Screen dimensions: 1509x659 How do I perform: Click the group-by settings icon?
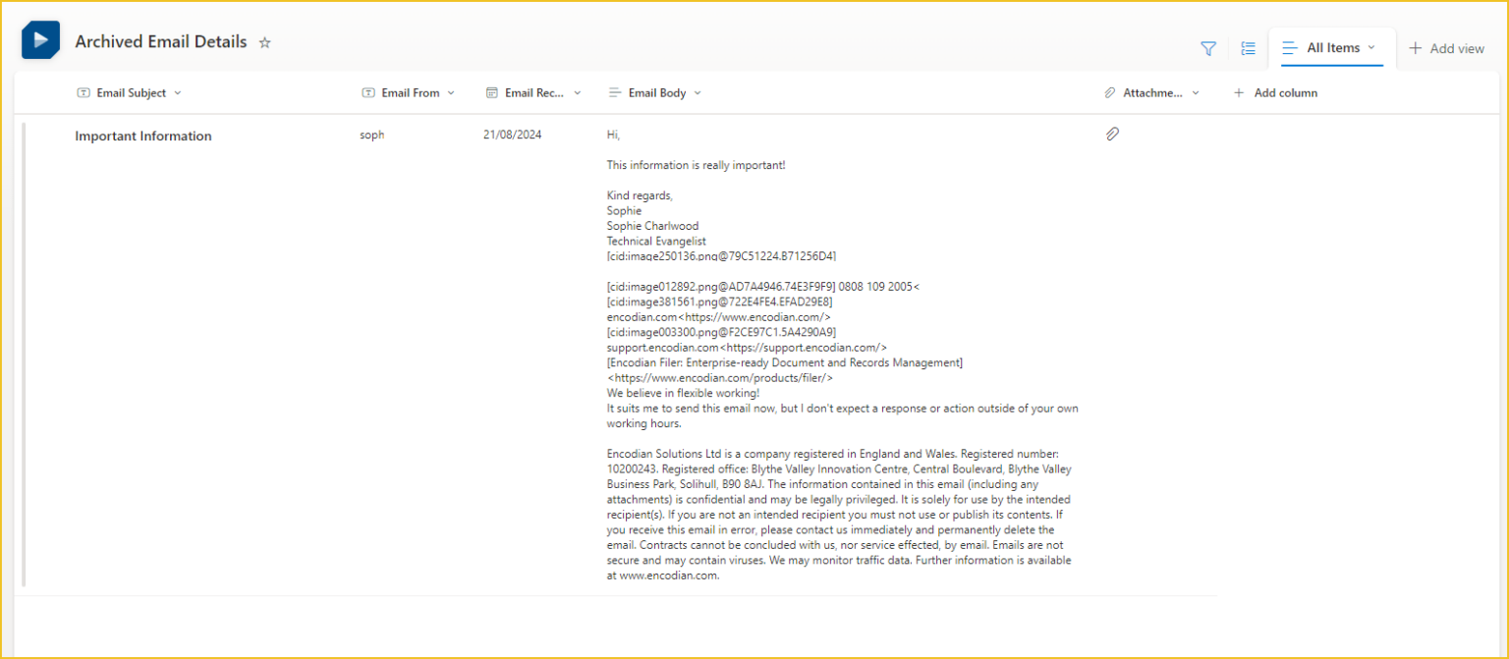(1247, 47)
